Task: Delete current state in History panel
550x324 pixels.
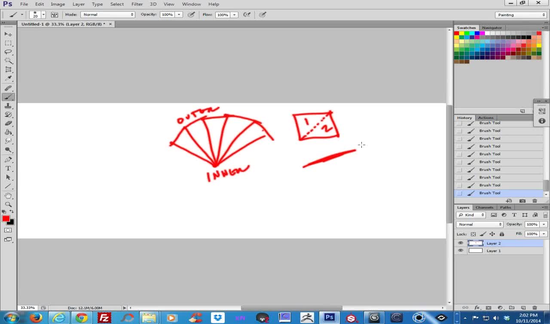Action: 535,201
